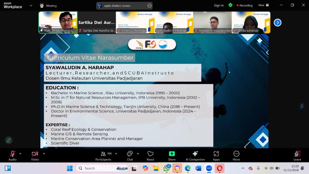
Task: Open the Chat panel
Action: point(130,155)
